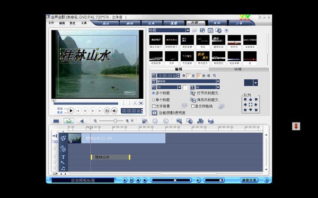Enable the 显示网格线 checkbox
Image resolution: width=318 pixels, height=198 pixels.
(x=193, y=106)
